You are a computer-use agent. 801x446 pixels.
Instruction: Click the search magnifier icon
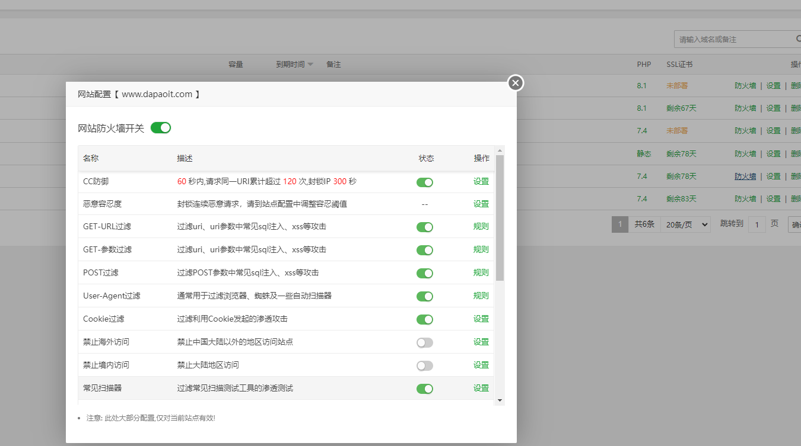click(x=798, y=39)
